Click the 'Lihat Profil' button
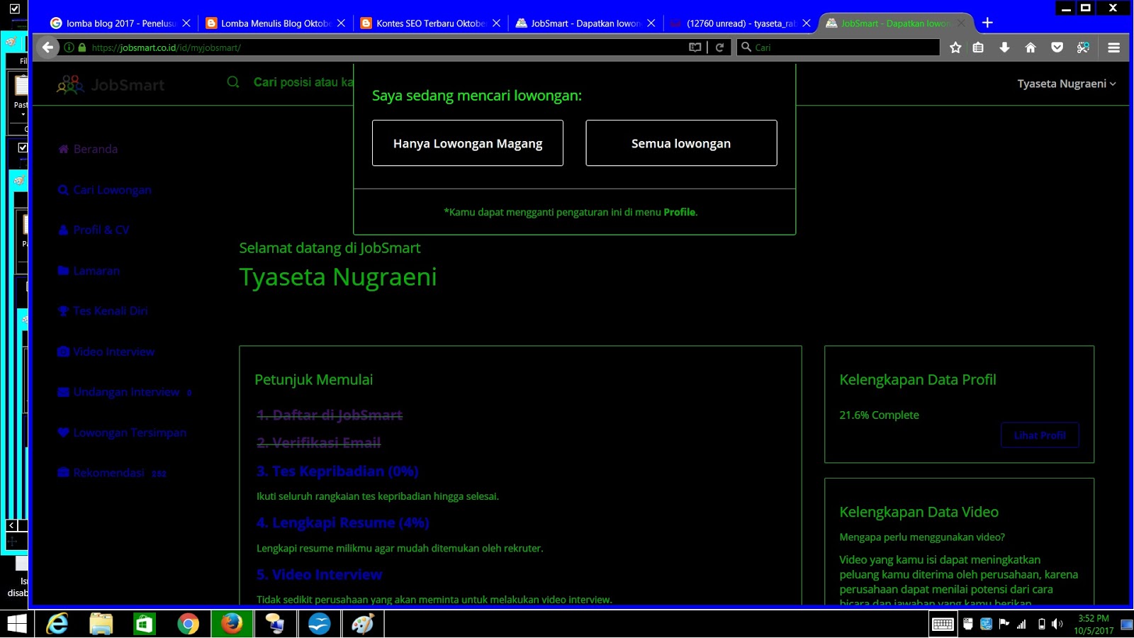 pos(1040,435)
